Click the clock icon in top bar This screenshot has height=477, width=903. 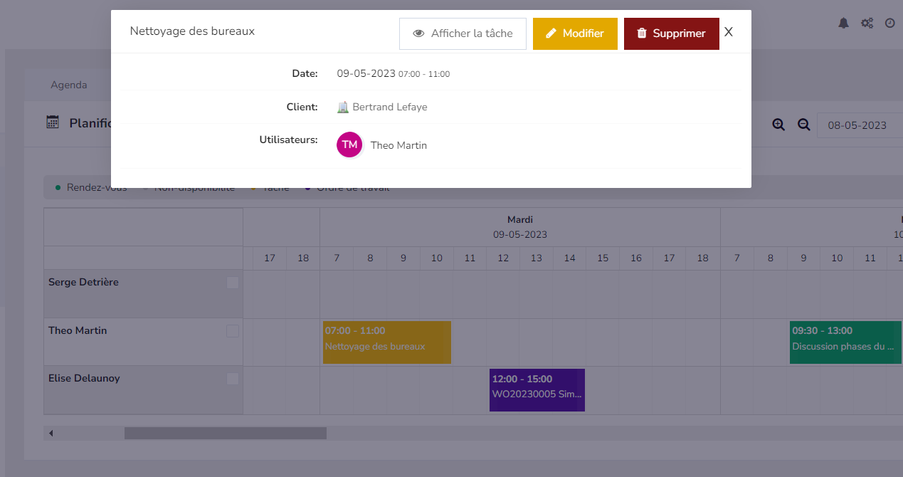click(x=889, y=23)
